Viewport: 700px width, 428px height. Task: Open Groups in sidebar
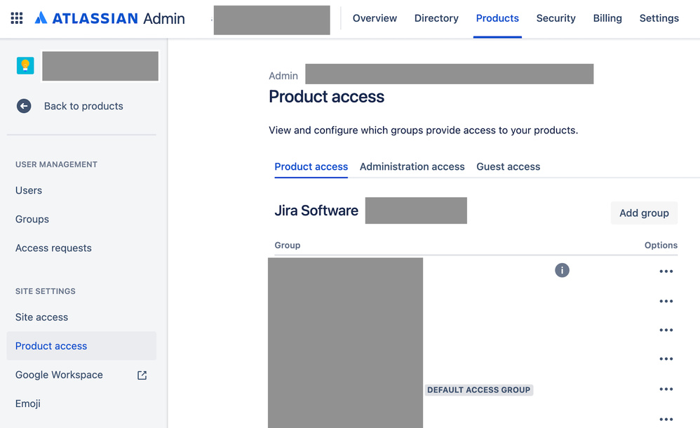pos(32,220)
